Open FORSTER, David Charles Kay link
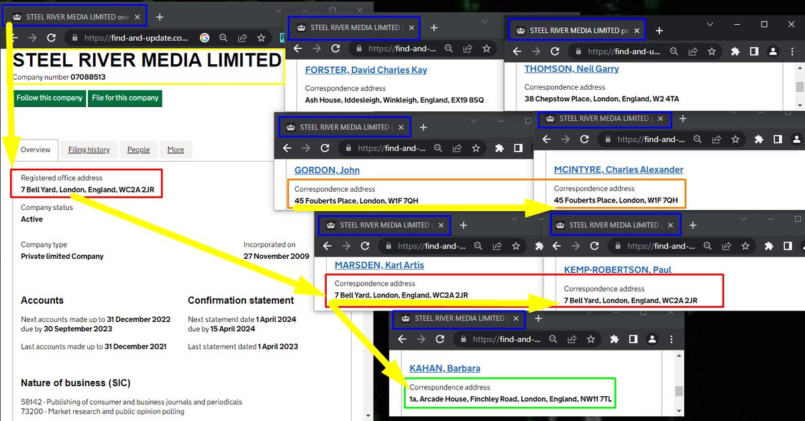This screenshot has height=421, width=805. click(366, 70)
